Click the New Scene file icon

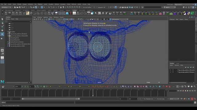tap(15, 7)
